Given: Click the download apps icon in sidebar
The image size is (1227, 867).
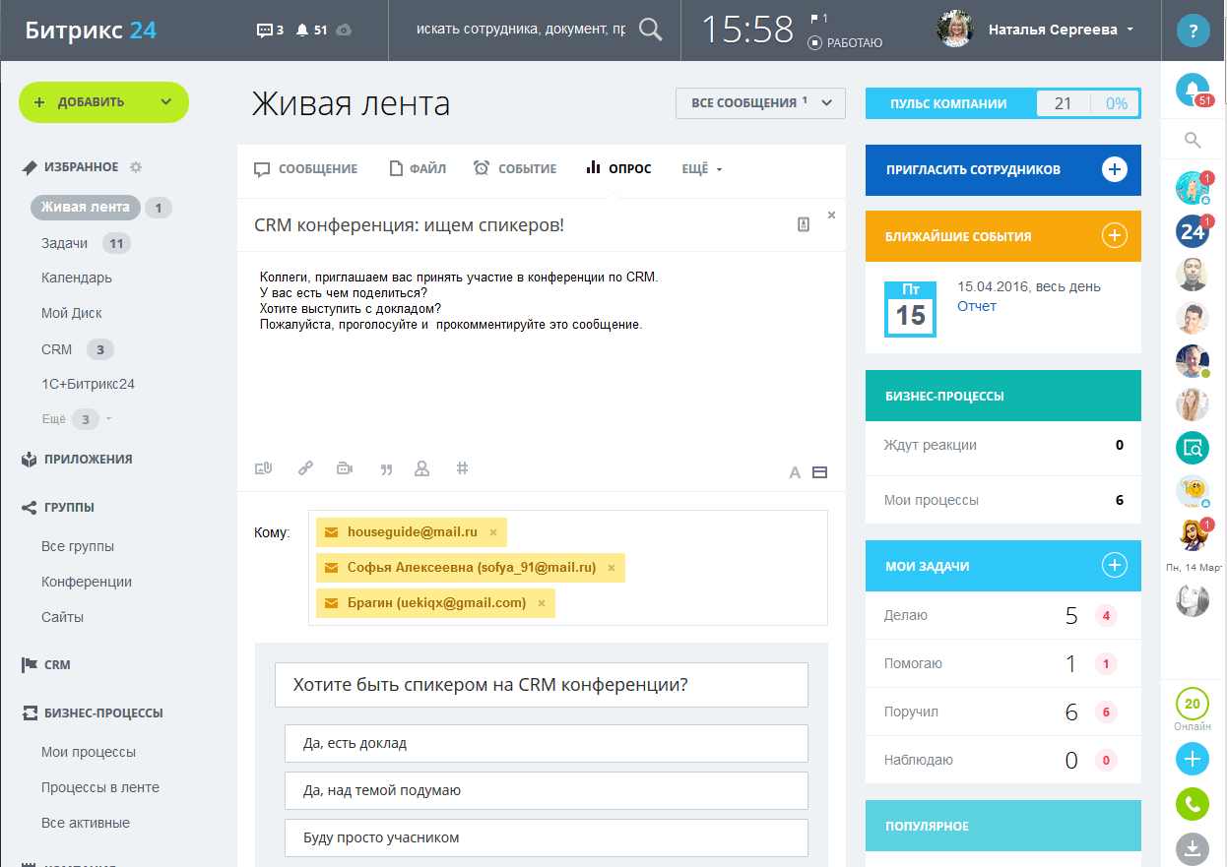Looking at the screenshot, I should (1193, 848).
